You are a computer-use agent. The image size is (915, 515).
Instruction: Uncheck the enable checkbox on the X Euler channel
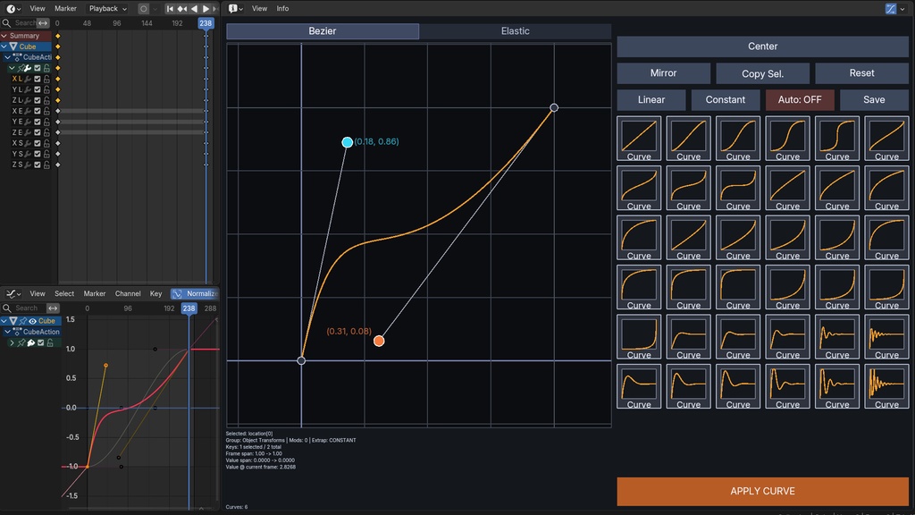pos(37,111)
